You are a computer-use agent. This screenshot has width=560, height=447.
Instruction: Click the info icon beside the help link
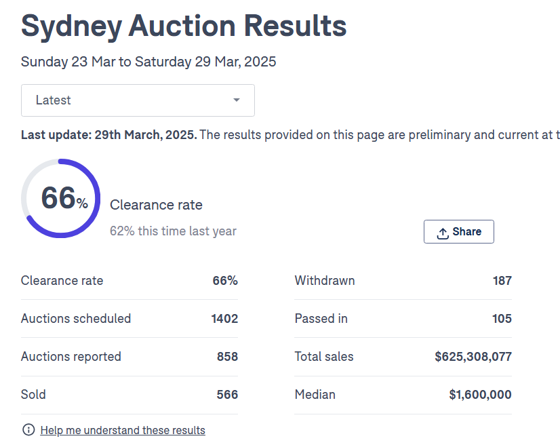pos(28,430)
